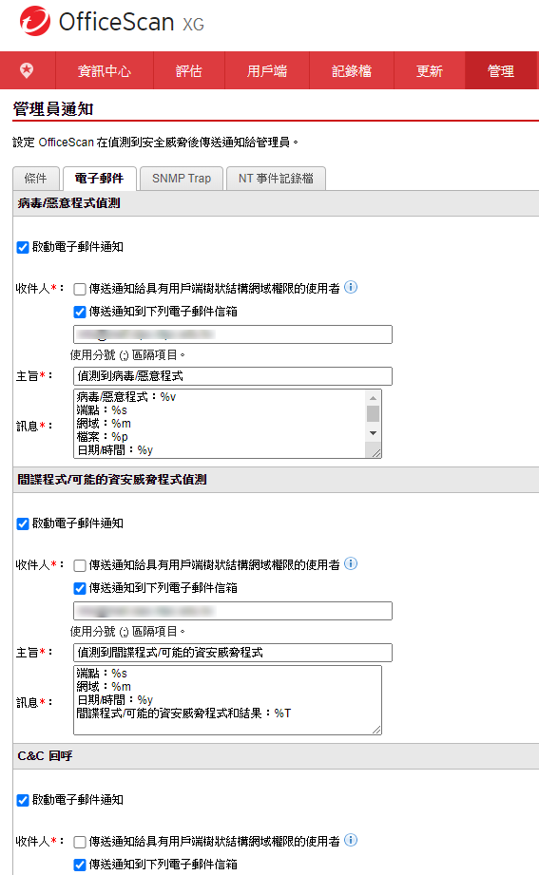
Task: Open the 記錄檔 menu
Action: point(352,71)
